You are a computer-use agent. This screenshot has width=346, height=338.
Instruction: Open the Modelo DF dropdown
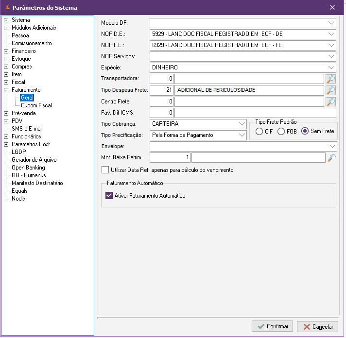point(331,23)
